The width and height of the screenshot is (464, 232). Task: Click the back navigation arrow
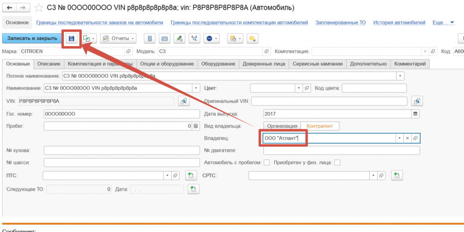click(x=10, y=8)
